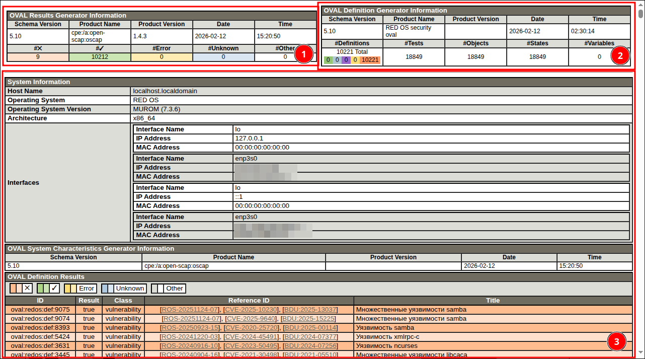Viewport: 645px width, 359px height.
Task: Click the checkmark pass icon in legend
Action: click(54, 289)
